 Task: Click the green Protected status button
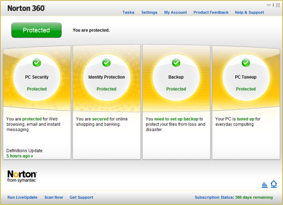(37, 30)
